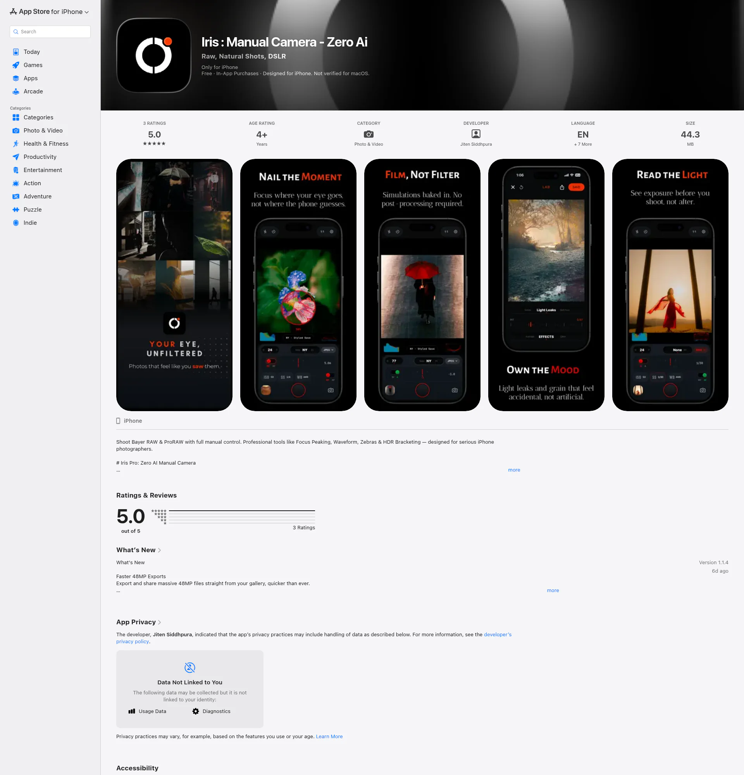Open the App Store for iPhone platform dropdown

point(50,12)
